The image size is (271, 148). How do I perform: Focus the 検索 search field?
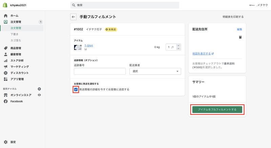(125, 5)
